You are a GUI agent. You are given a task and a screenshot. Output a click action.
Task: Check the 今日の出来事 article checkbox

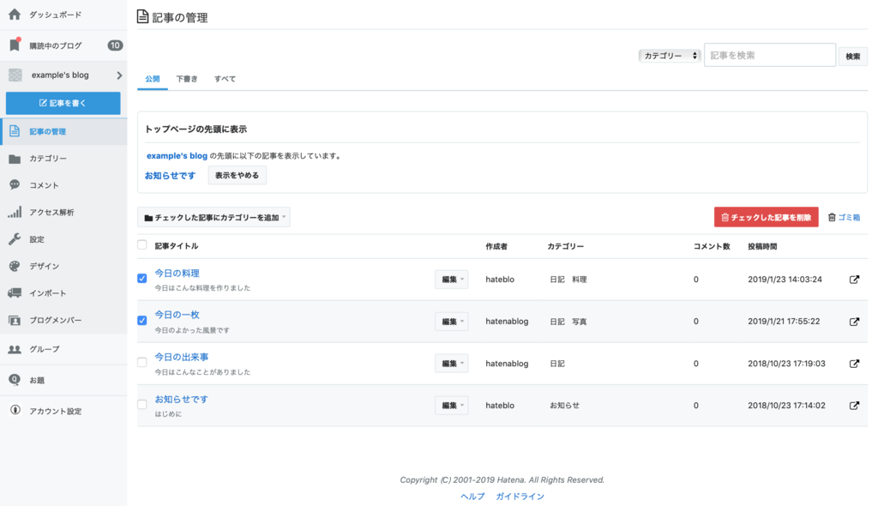click(x=142, y=362)
